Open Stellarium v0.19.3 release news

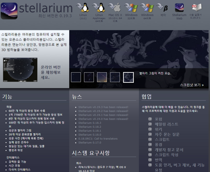[x=103, y=107]
